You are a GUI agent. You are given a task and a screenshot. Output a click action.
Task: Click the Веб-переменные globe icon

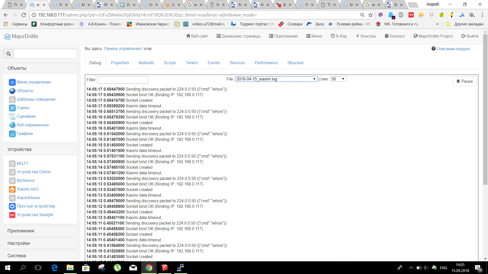point(12,125)
